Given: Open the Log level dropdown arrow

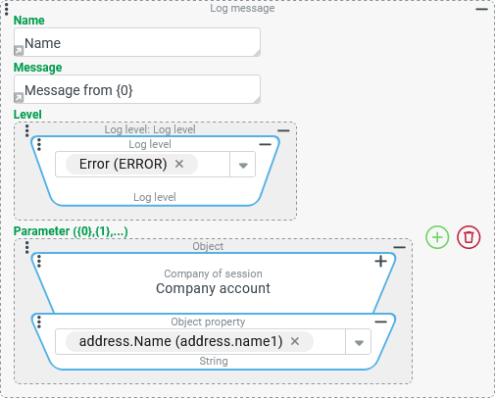Looking at the screenshot, I should tap(243, 165).
